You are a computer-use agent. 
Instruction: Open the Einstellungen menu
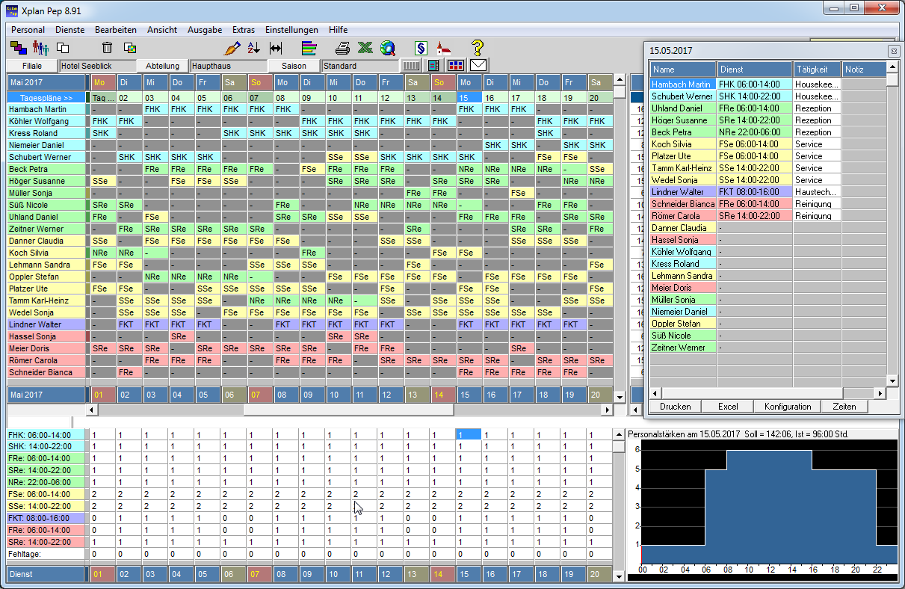coord(291,30)
